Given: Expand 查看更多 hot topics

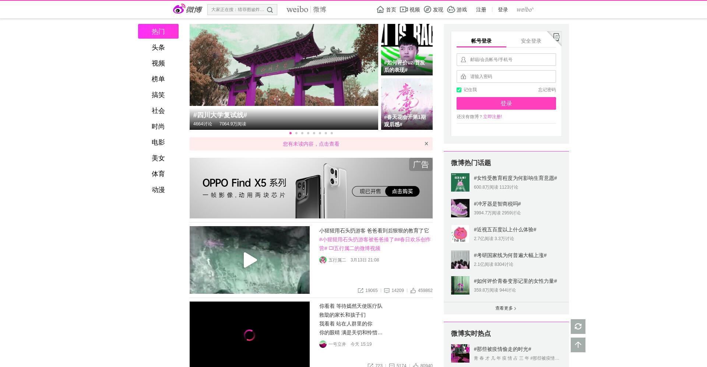Looking at the screenshot, I should click(506, 308).
